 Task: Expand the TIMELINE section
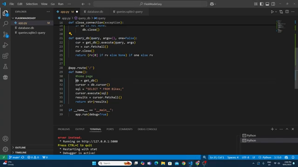pos(32,153)
